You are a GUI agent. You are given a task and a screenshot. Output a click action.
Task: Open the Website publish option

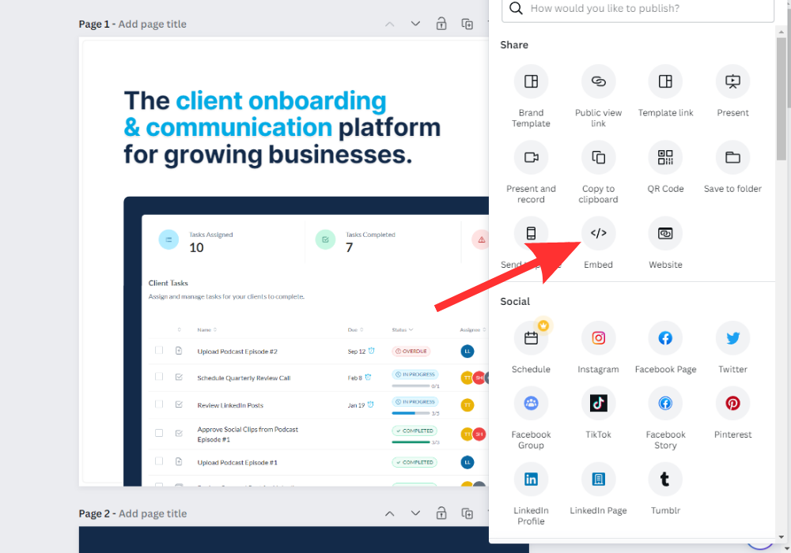[665, 234]
